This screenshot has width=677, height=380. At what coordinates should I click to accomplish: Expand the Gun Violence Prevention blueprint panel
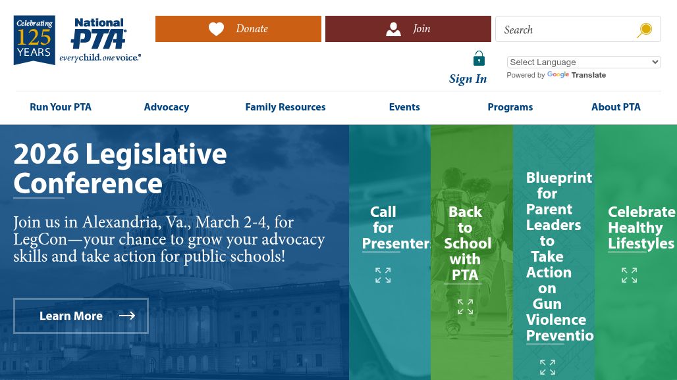point(547,367)
